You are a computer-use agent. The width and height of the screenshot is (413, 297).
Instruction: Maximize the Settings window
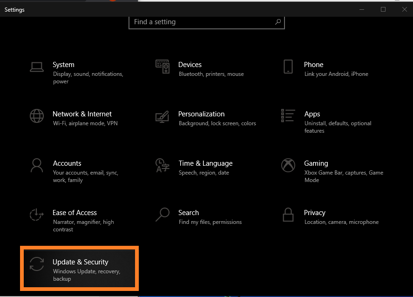click(383, 9)
